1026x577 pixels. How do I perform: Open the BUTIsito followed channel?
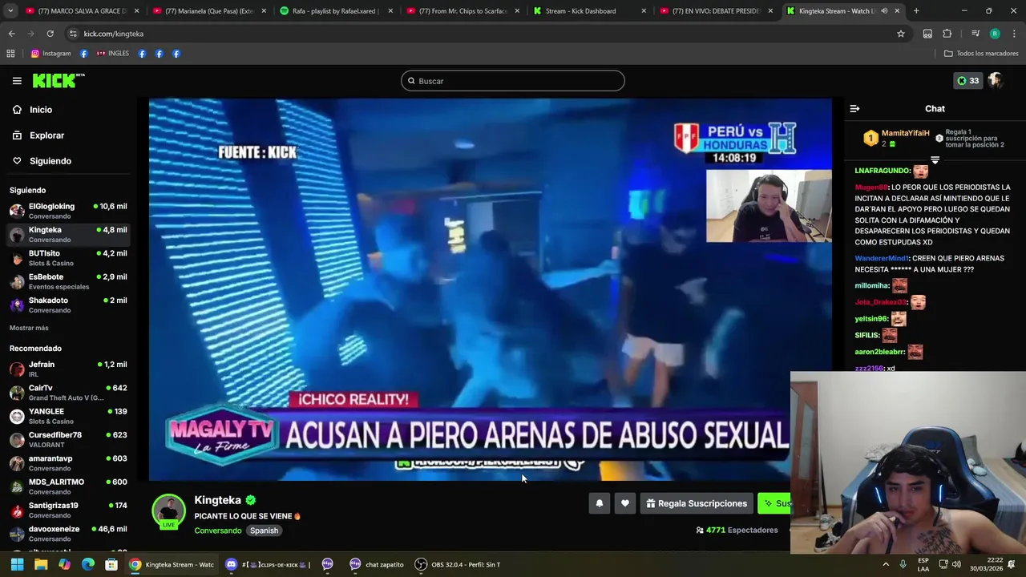pyautogui.click(x=68, y=258)
